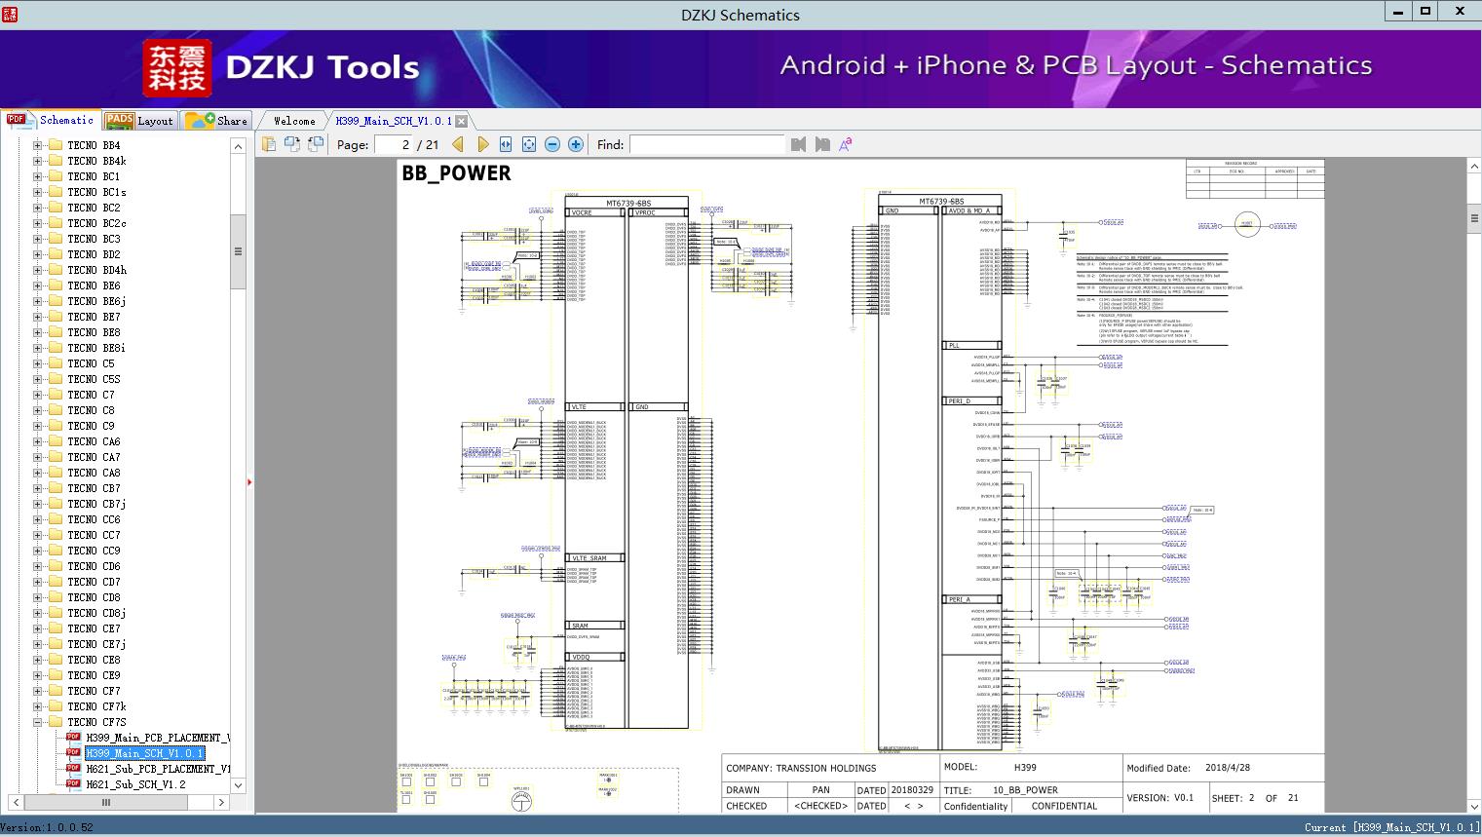Find the previous search match
Viewport: 1482px width, 837px height.
[799, 144]
